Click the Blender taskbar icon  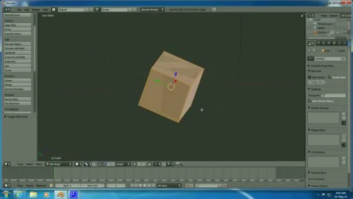60,195
